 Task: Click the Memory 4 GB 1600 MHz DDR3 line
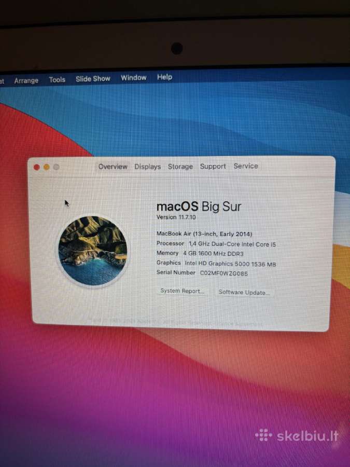(x=200, y=253)
